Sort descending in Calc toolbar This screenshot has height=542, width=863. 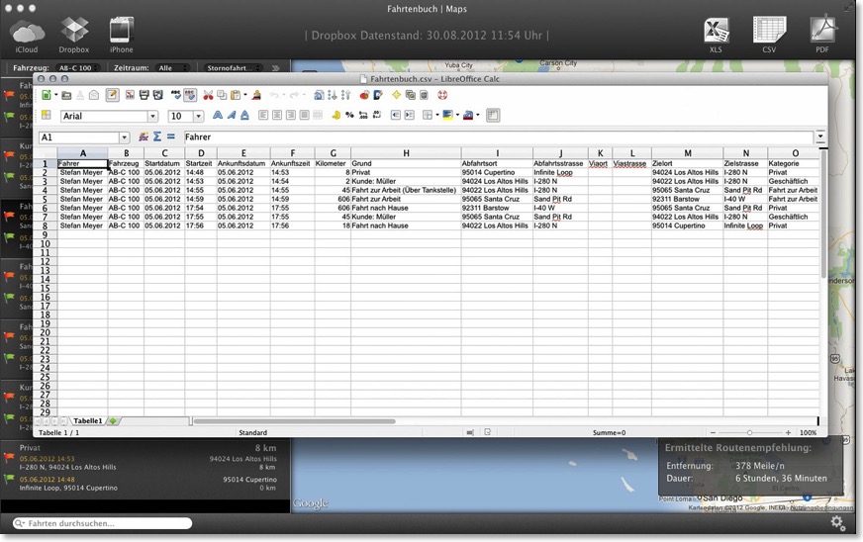click(345, 95)
